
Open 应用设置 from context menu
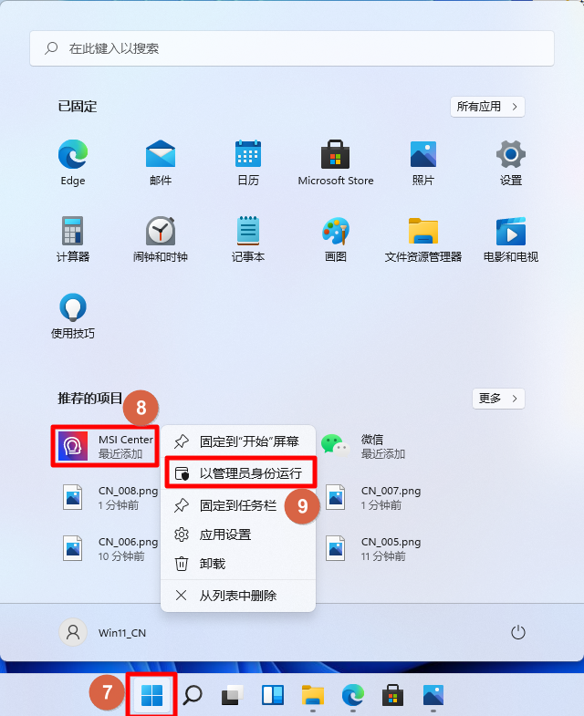coord(238,534)
